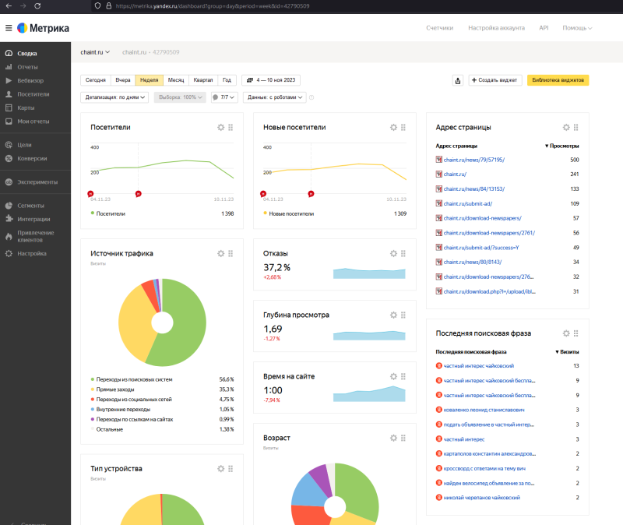The image size is (623, 525).
Task: Expand the chaint.ru counter selector
Action: point(95,52)
